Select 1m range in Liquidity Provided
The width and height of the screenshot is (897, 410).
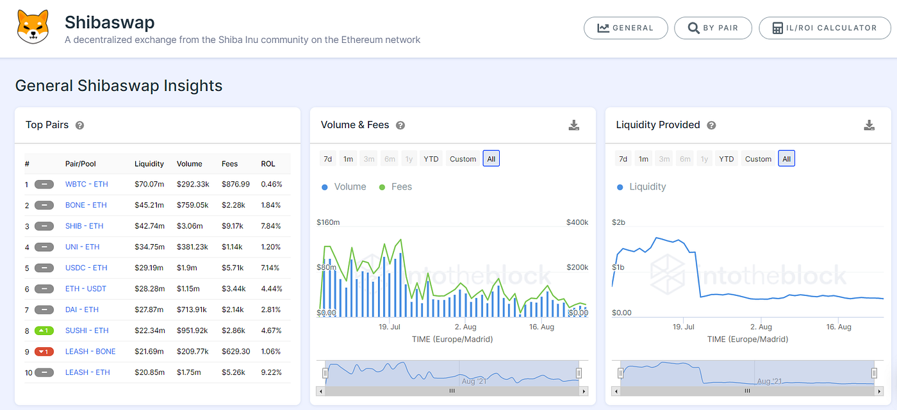(644, 159)
